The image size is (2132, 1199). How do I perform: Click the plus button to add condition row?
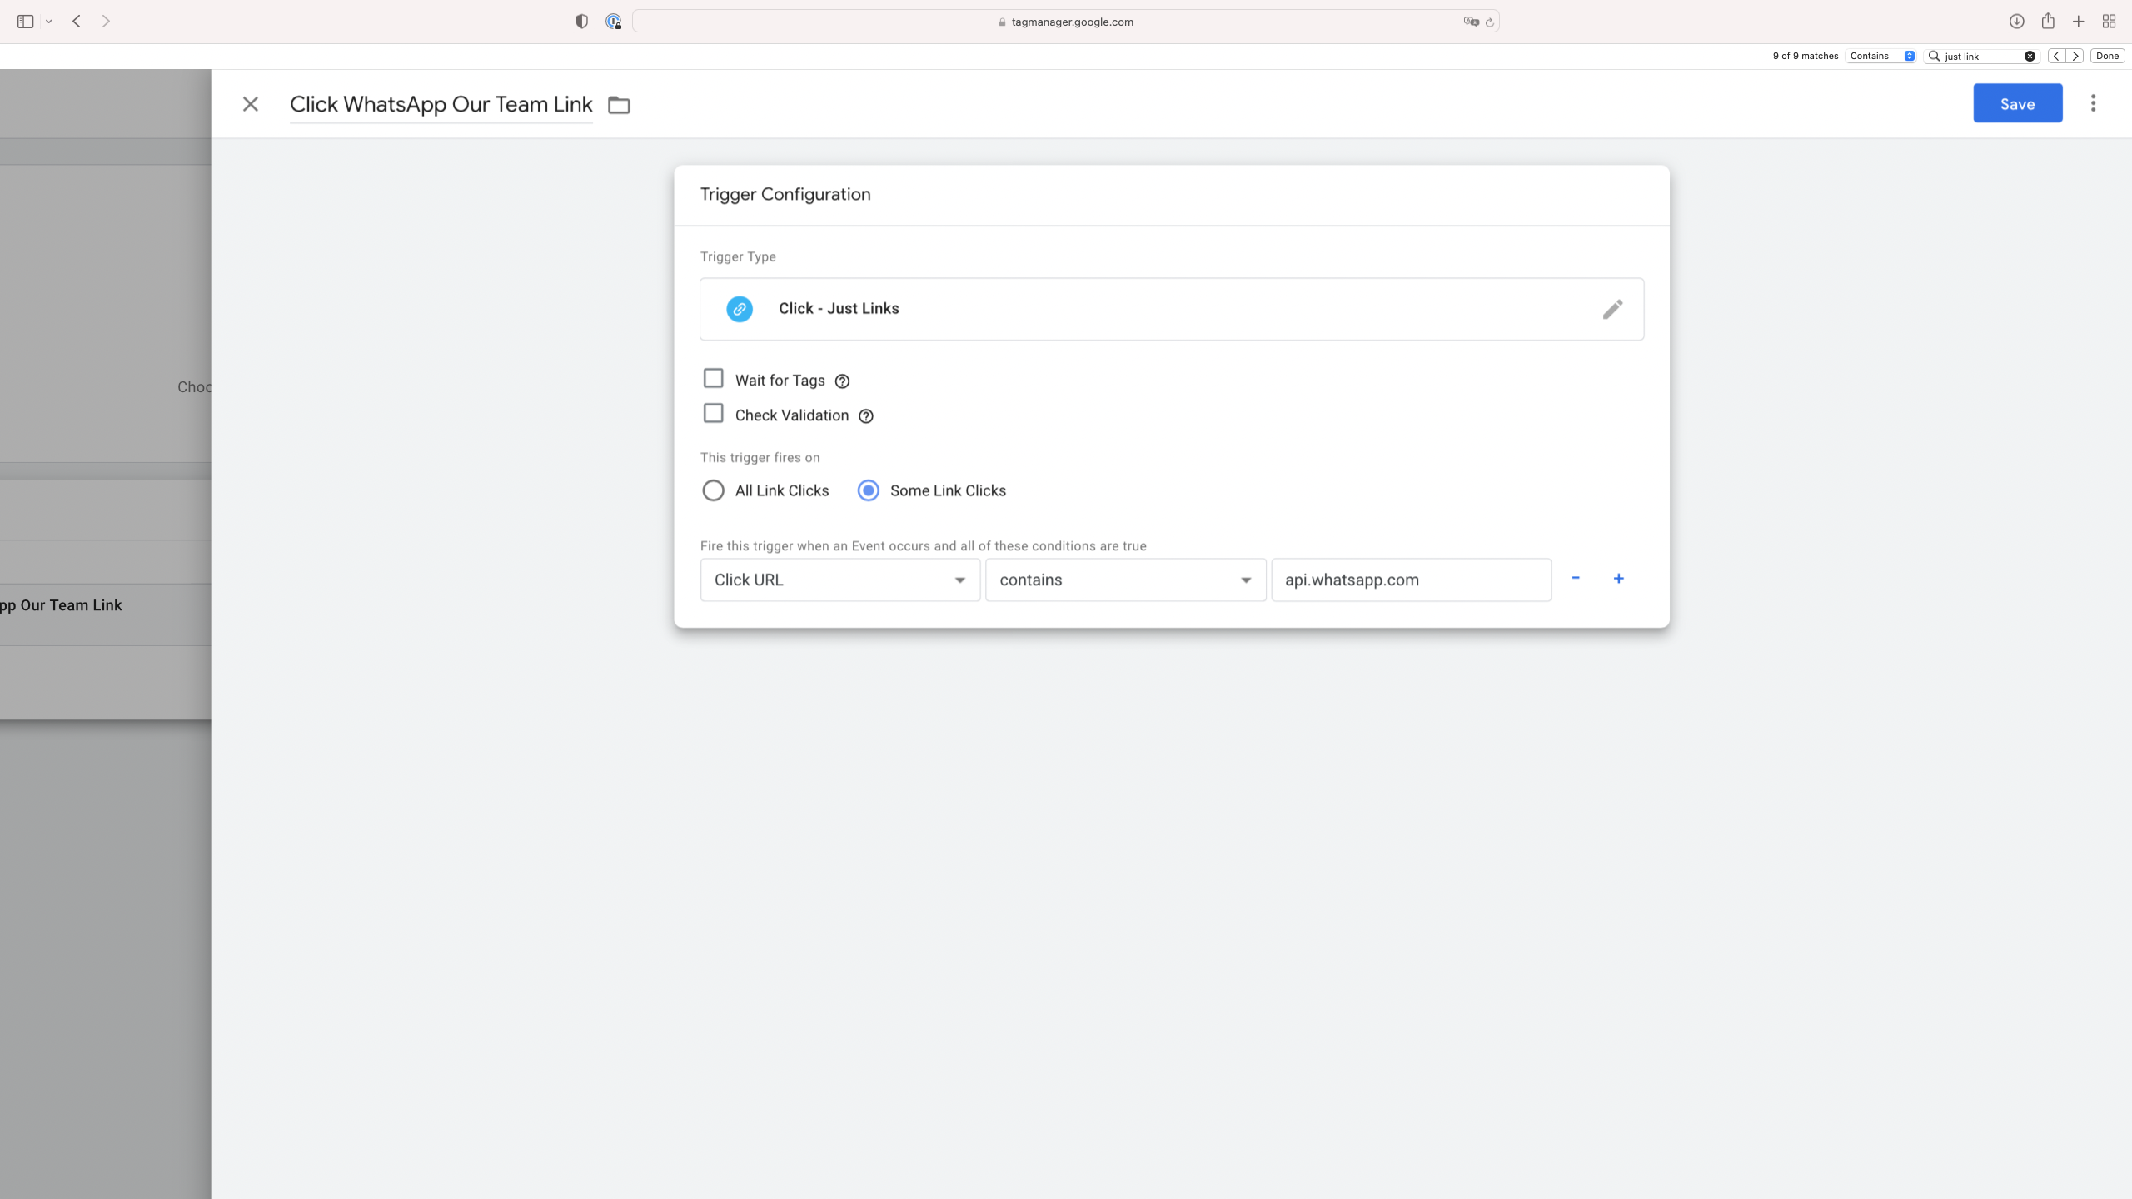(1618, 579)
